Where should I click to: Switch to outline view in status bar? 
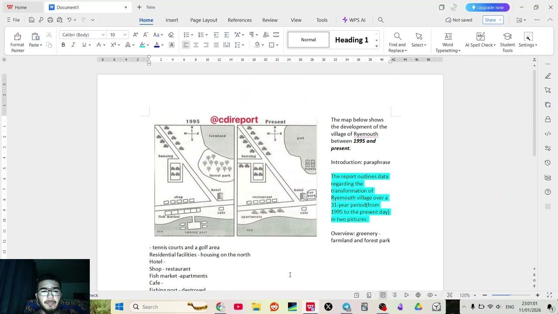coord(395,295)
